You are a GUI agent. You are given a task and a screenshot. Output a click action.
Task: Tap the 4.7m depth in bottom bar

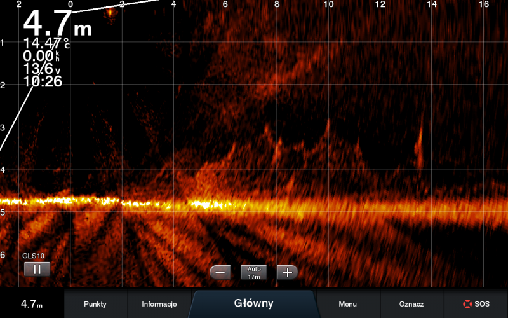pos(32,304)
